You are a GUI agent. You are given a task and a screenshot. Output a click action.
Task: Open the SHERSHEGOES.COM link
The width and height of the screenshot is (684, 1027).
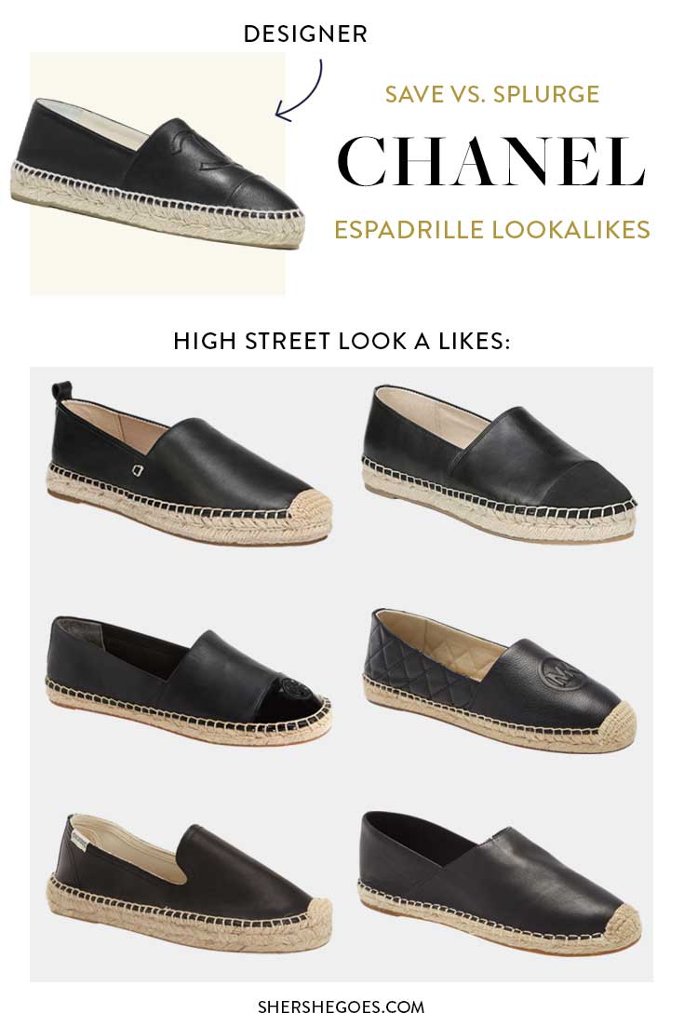click(341, 1007)
